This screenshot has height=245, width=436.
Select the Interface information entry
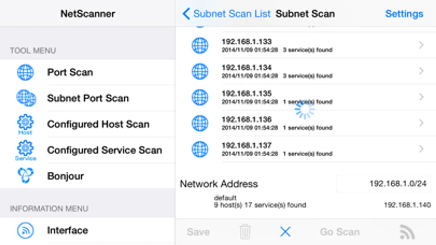(87, 231)
